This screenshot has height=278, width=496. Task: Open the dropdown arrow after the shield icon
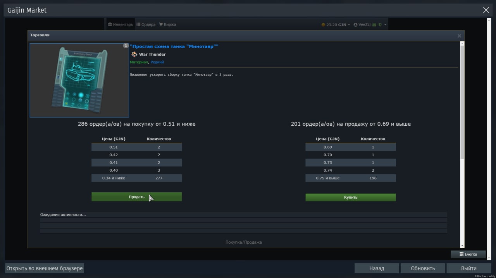click(385, 25)
